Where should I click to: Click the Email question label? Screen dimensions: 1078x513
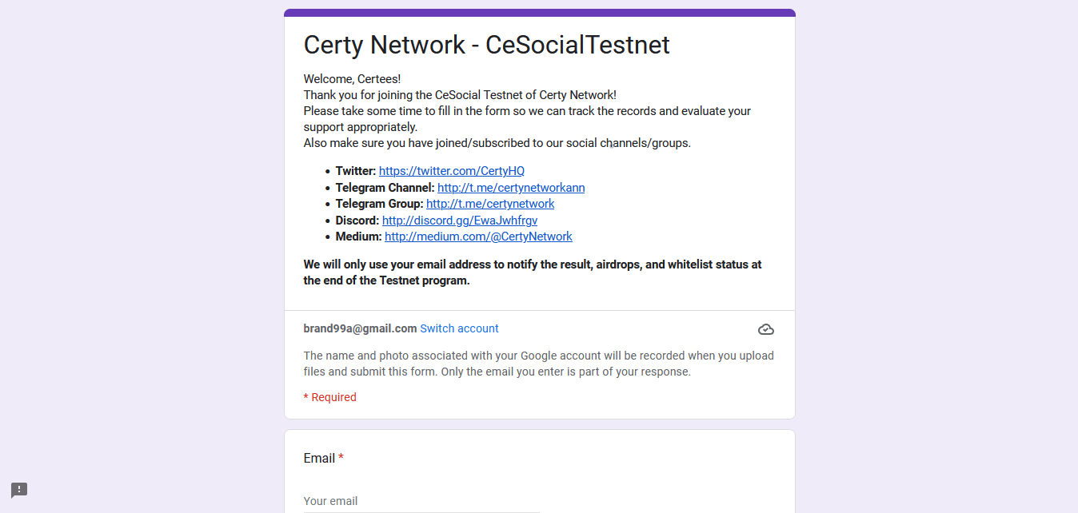coord(319,458)
